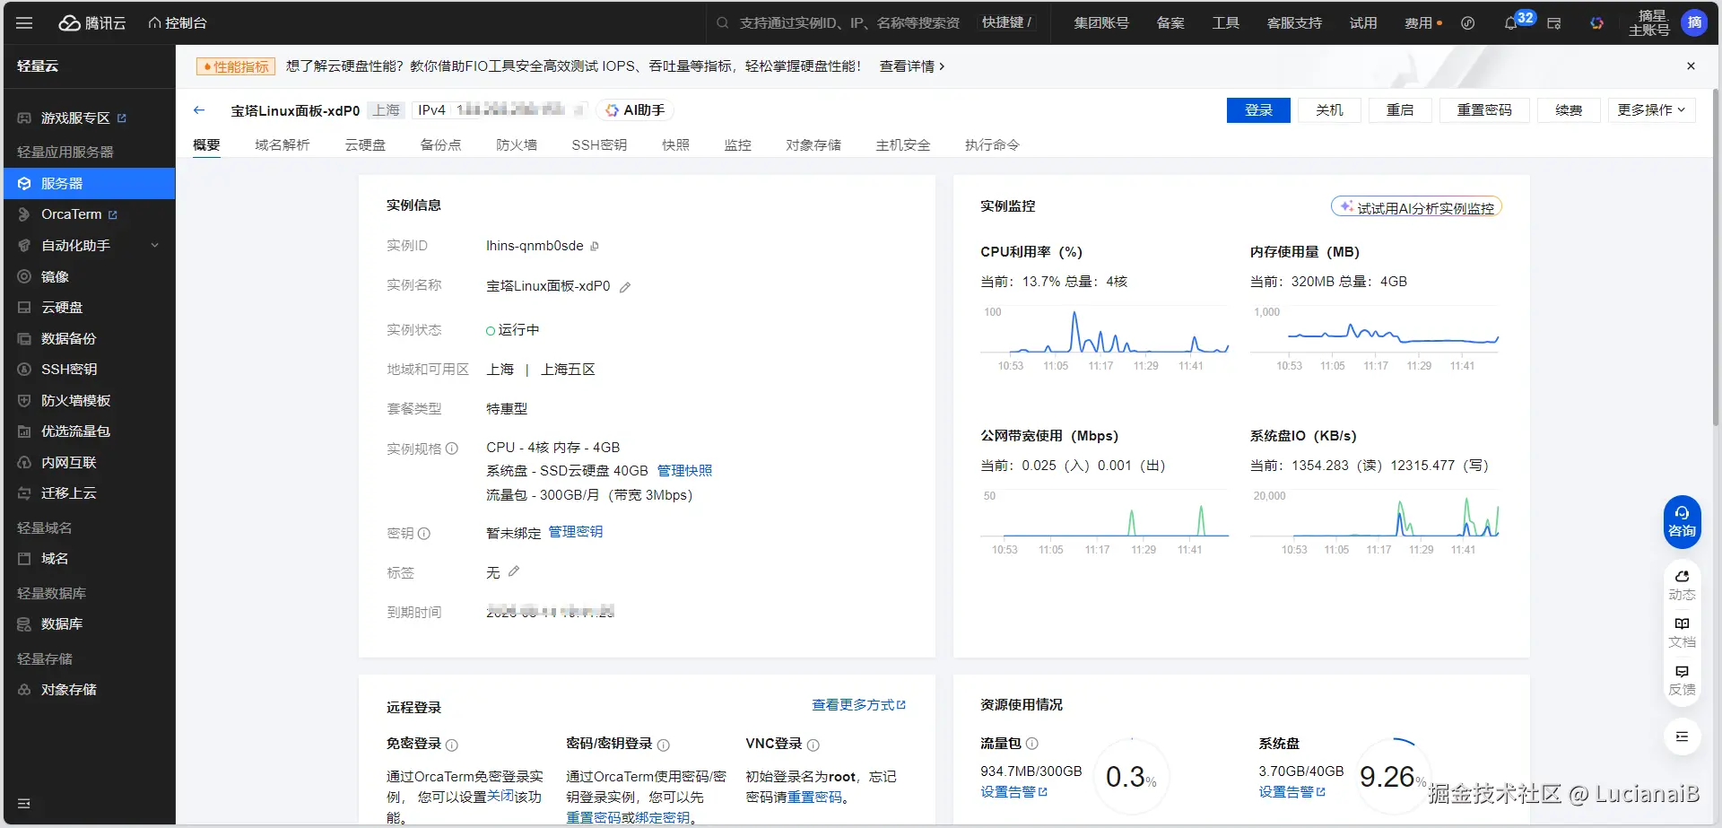Select 服务器 in the sidebar
1722x828 pixels.
(x=90, y=183)
